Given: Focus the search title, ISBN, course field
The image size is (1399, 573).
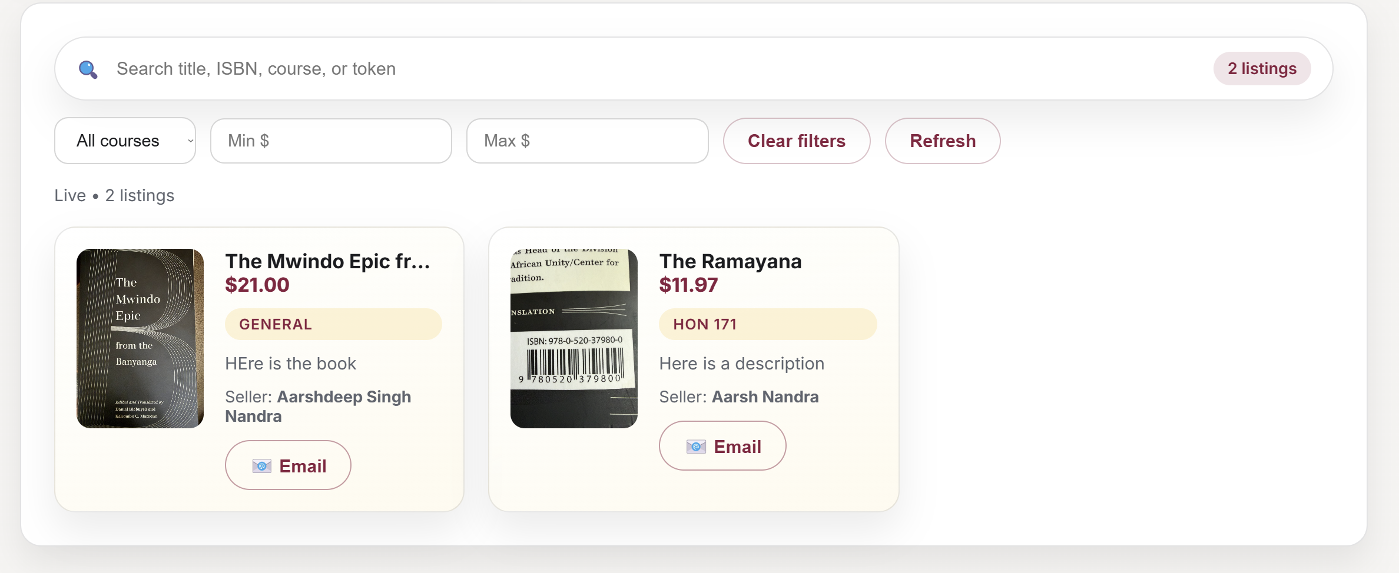Looking at the screenshot, I should [x=648, y=69].
